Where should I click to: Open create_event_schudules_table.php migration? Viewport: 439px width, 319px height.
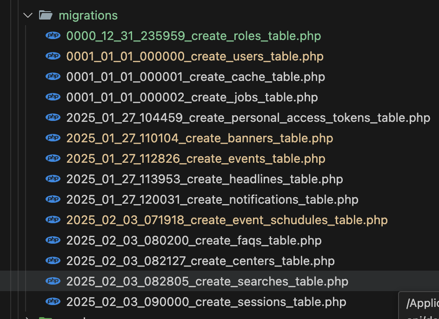tap(227, 220)
